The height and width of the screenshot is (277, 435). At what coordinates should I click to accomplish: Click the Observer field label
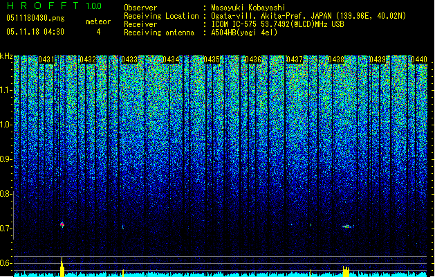140,8
